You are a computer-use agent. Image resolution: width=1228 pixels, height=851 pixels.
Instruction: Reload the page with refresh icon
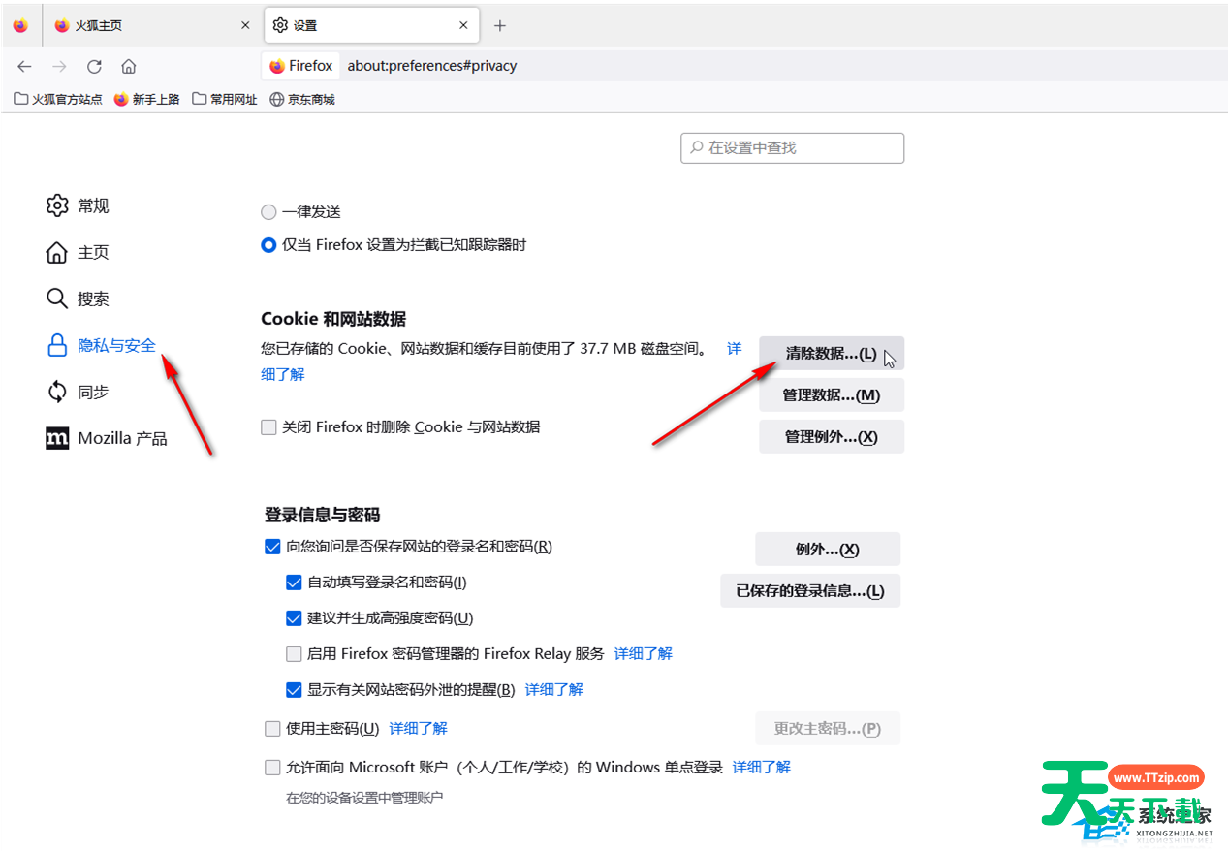[94, 66]
